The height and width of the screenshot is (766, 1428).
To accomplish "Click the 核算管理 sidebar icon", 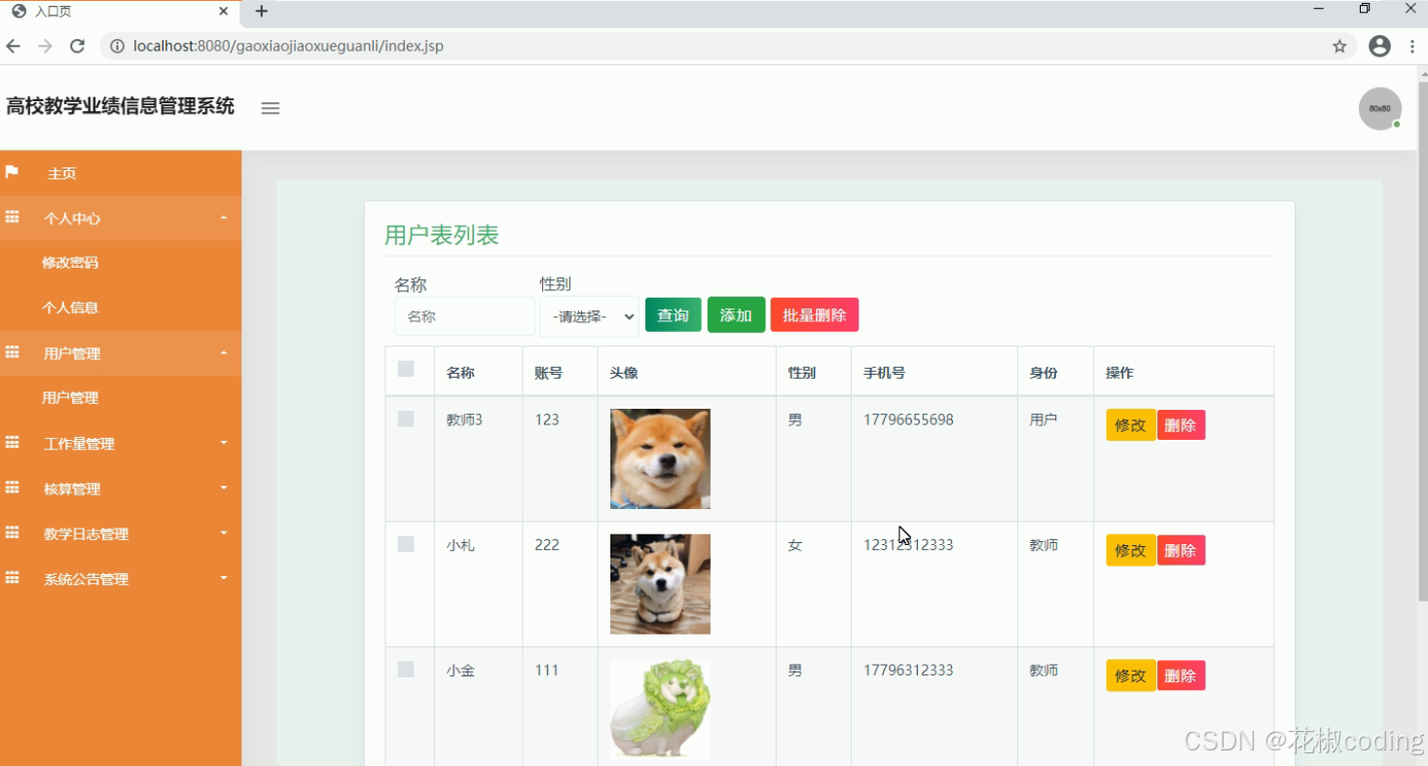I will pos(12,488).
